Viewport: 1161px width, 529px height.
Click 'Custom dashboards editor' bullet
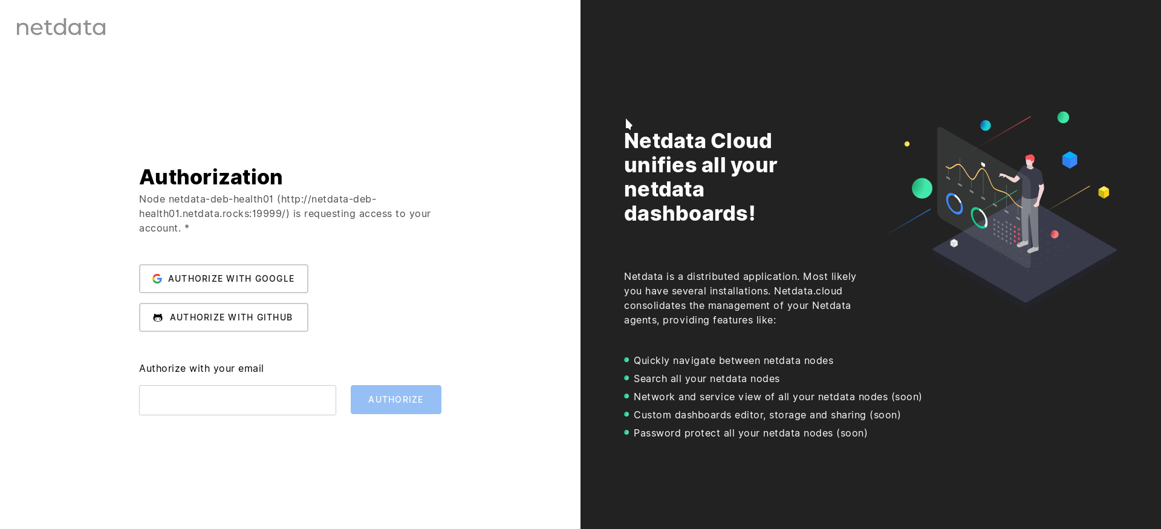pyautogui.click(x=767, y=415)
